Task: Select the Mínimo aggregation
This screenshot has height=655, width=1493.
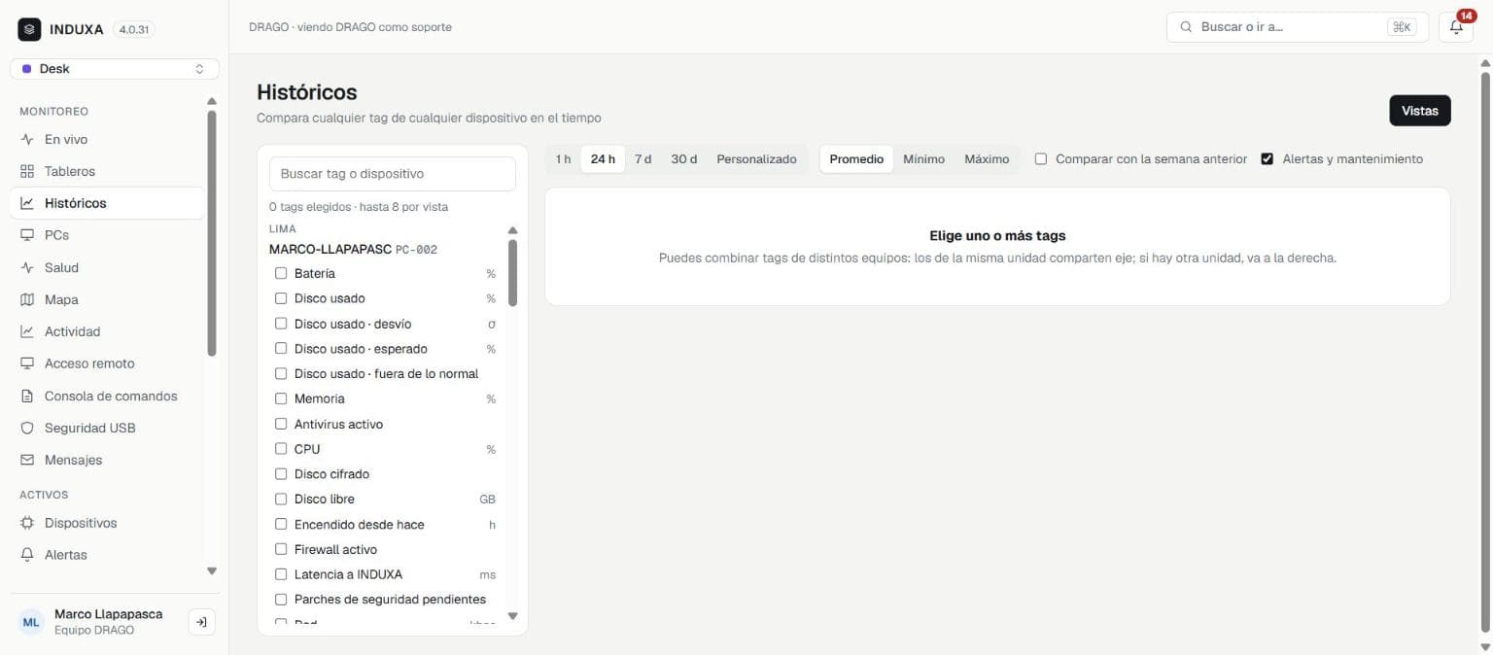Action: coord(923,159)
